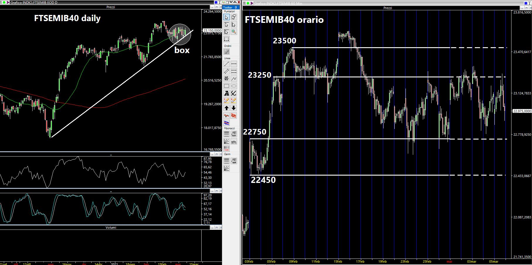Insert a black down arrow marker
Screen dimensions: 532x265
pos(234,108)
